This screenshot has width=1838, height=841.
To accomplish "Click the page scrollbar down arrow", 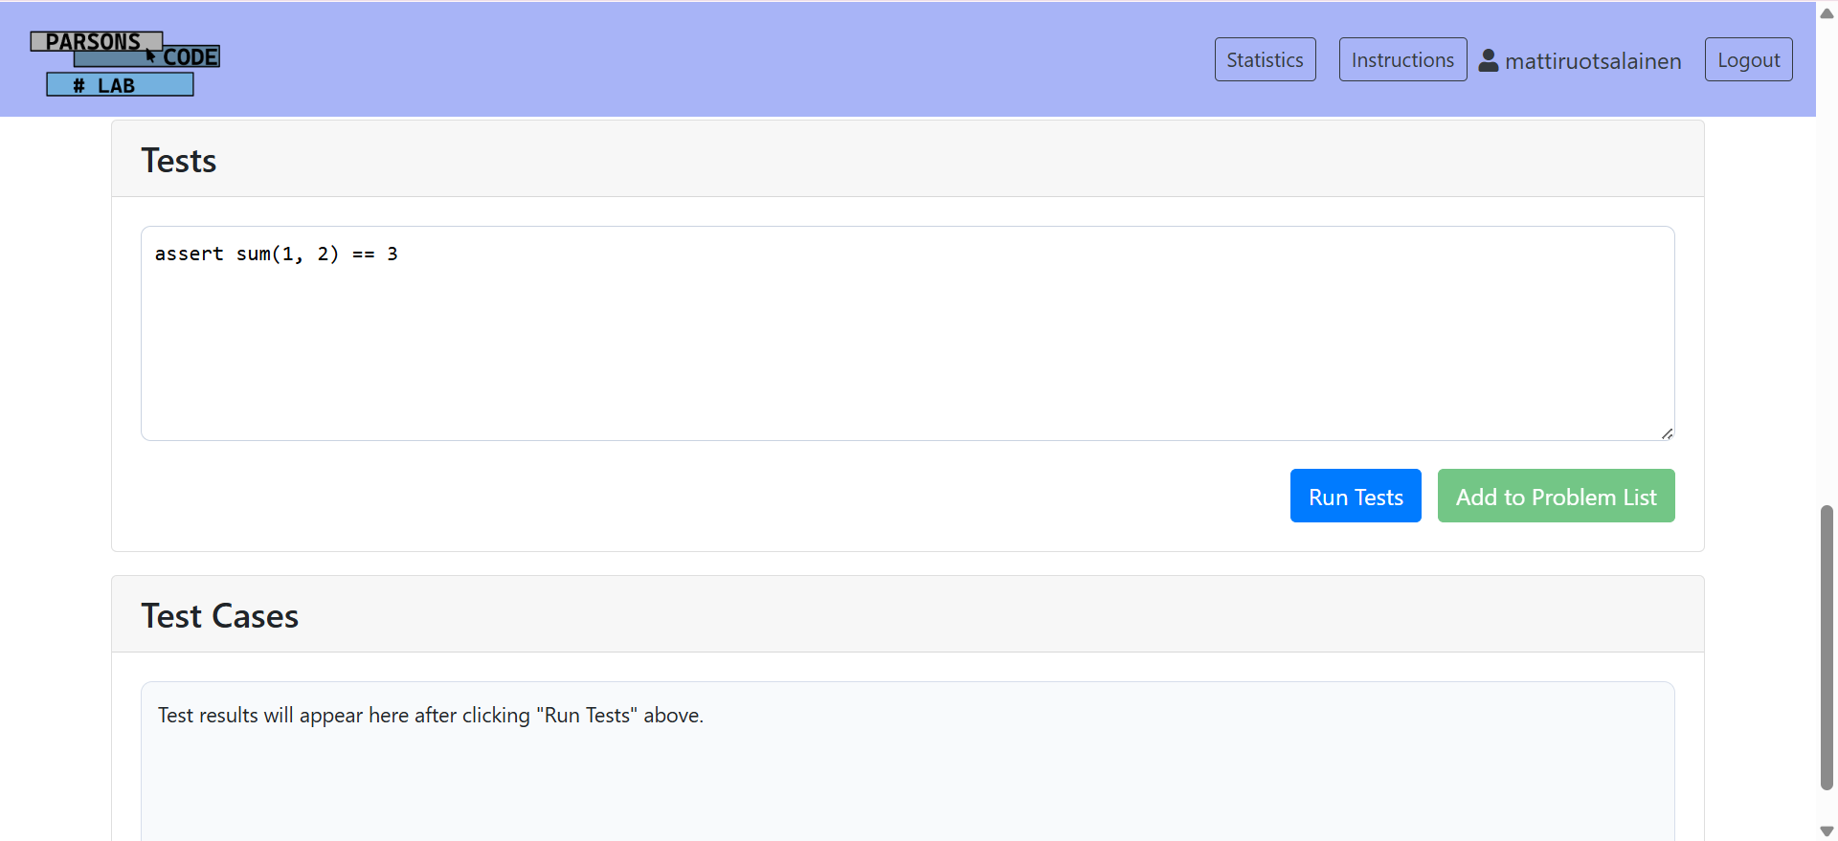I will (1827, 830).
